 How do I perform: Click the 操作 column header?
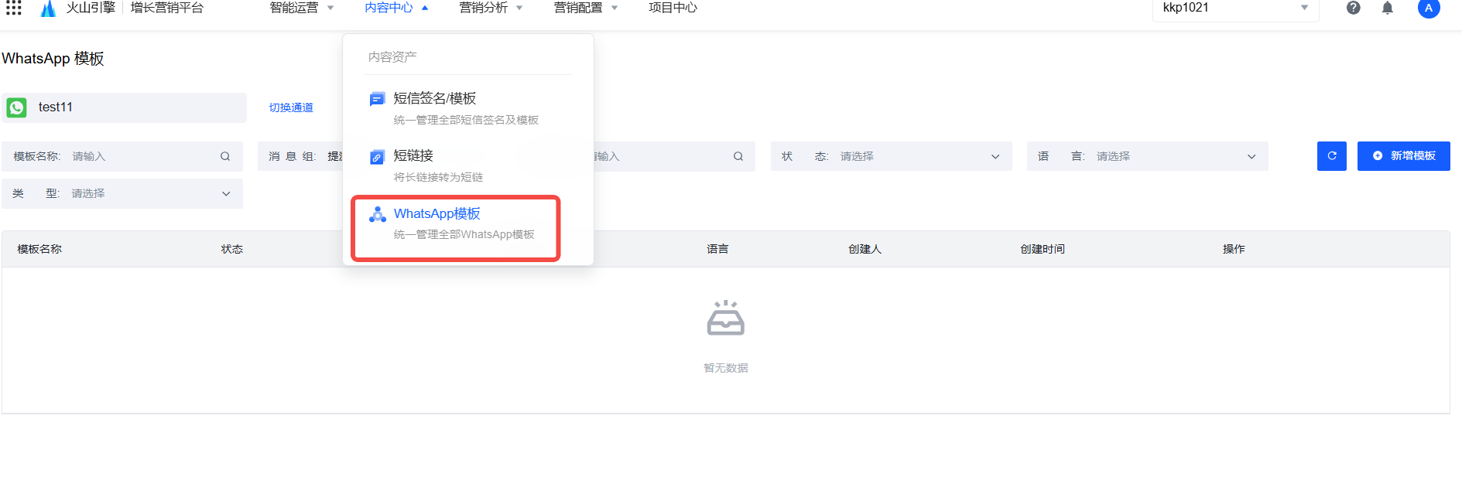(x=1234, y=249)
